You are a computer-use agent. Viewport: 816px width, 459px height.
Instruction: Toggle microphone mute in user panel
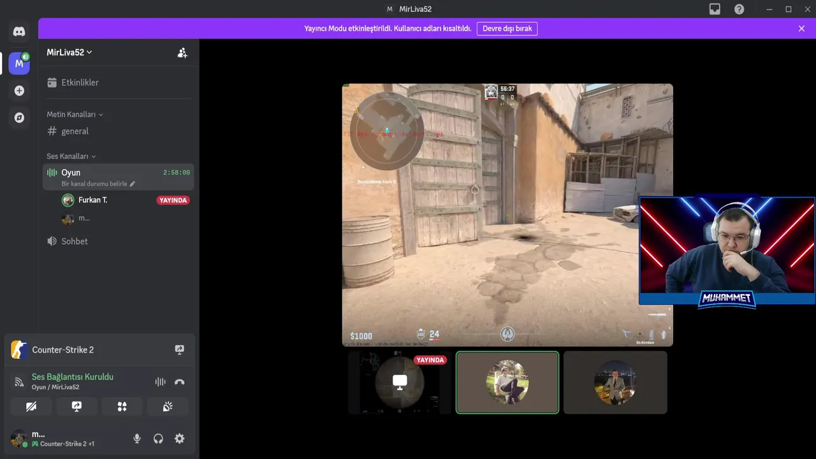136,439
